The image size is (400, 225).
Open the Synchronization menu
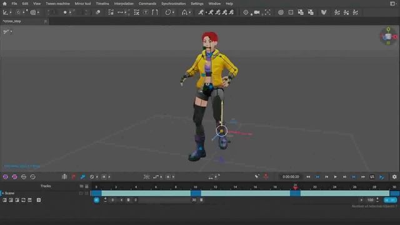coord(174,4)
